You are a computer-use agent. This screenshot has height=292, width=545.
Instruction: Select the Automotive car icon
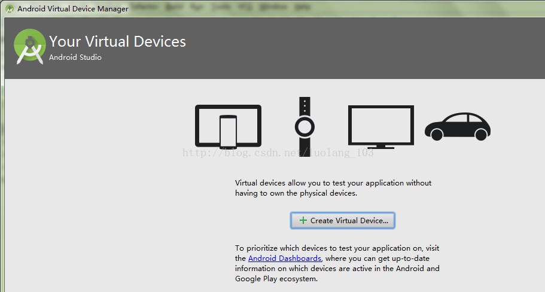pyautogui.click(x=458, y=126)
